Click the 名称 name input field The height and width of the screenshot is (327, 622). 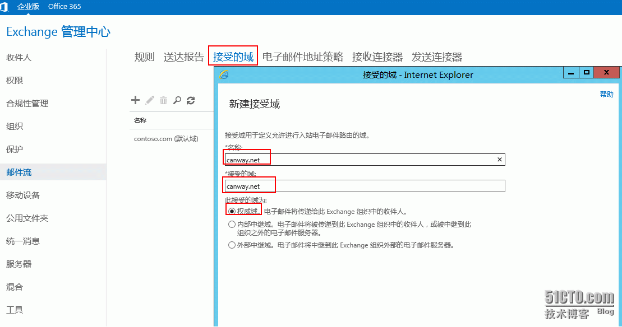click(x=365, y=160)
